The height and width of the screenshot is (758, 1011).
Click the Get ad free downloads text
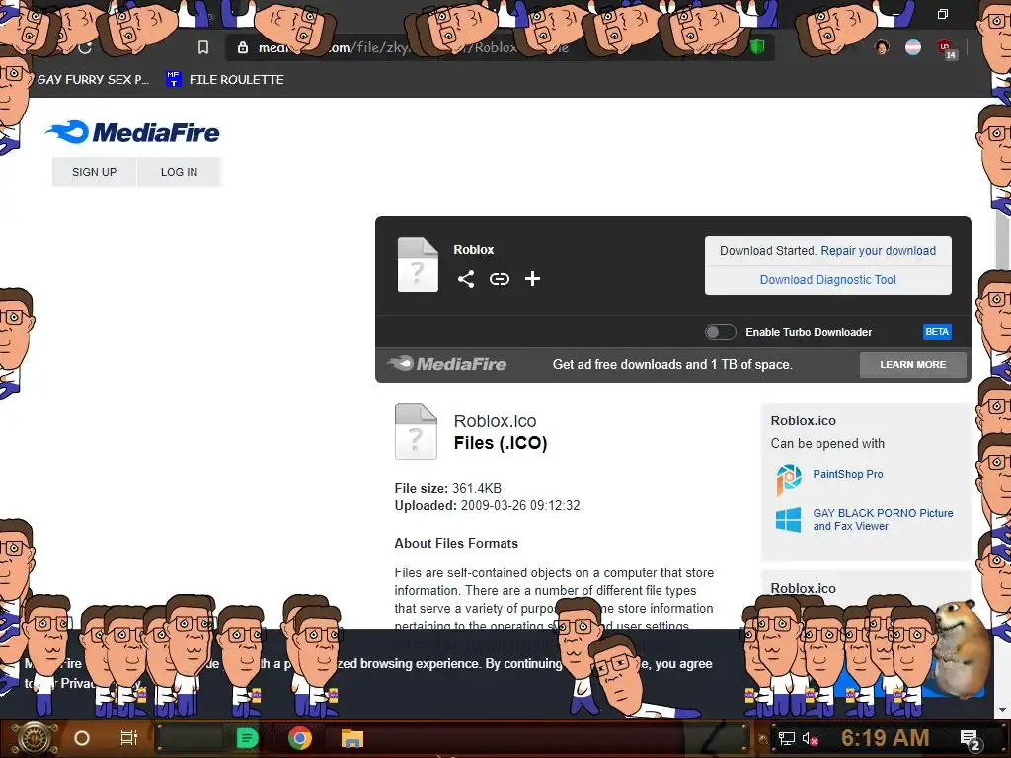point(672,365)
